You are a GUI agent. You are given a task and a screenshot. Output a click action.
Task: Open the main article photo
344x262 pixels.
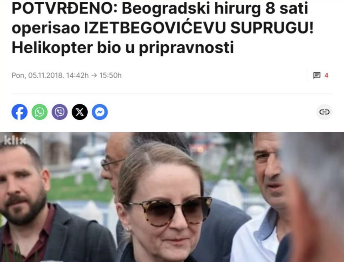click(x=172, y=197)
